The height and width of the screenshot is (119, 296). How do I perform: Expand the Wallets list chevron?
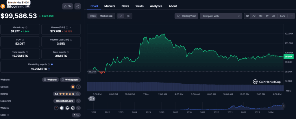78,108
